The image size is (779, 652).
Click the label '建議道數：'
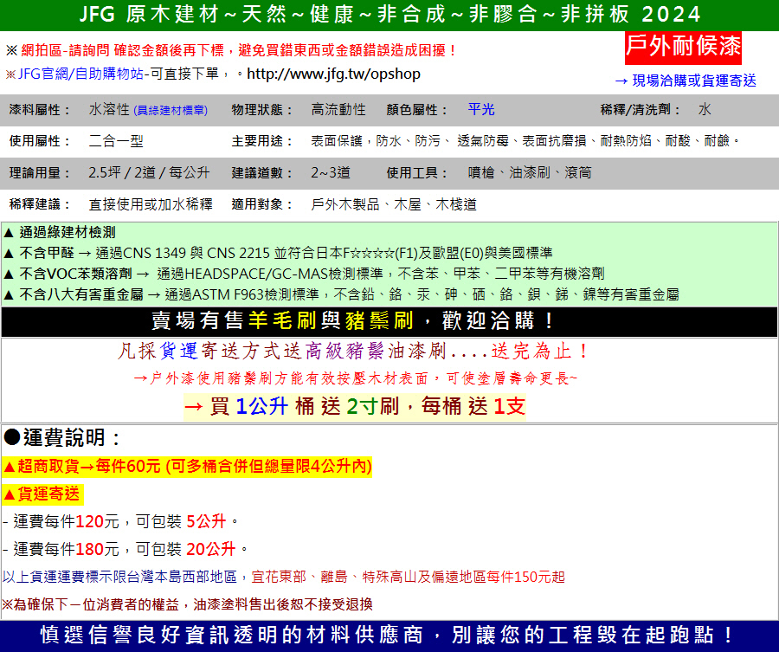[263, 173]
